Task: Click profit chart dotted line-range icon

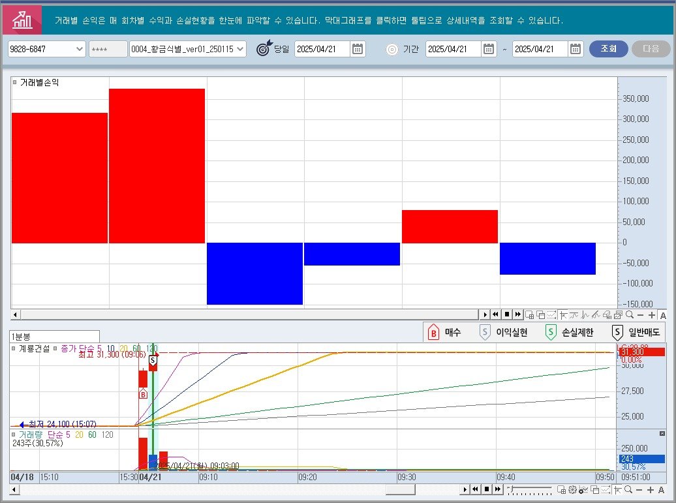Action: click(x=552, y=314)
